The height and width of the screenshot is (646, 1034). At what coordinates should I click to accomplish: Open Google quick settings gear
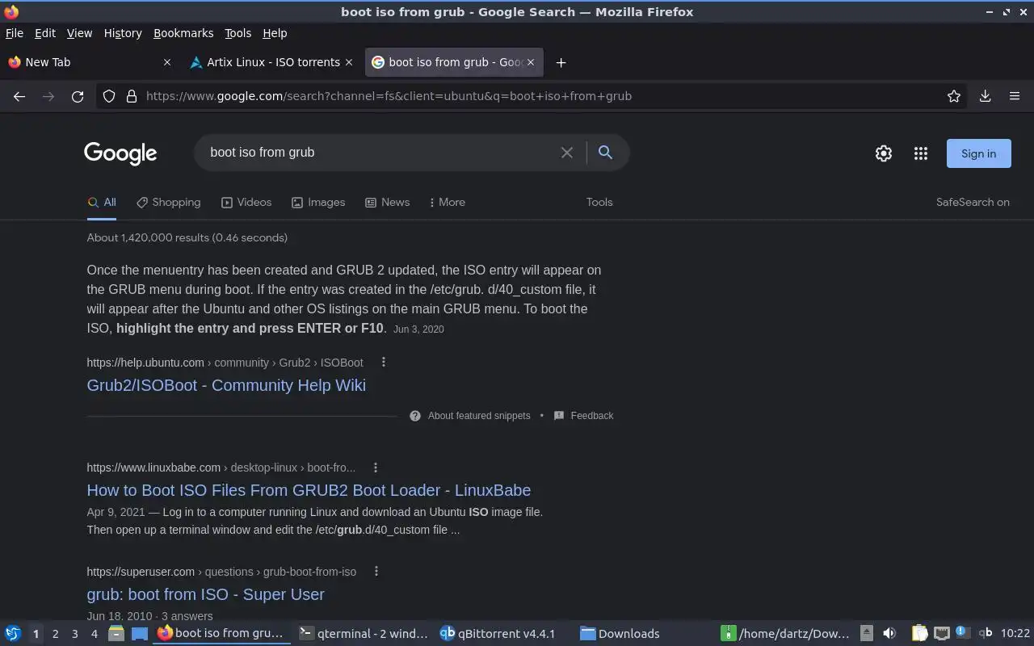tap(884, 153)
